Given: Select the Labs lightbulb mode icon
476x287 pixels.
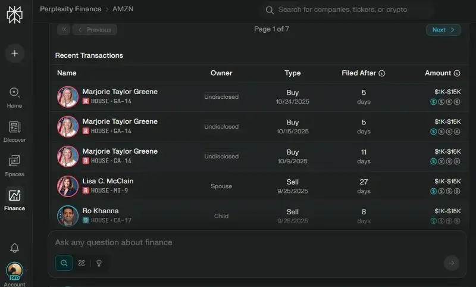Looking at the screenshot, I should point(99,263).
